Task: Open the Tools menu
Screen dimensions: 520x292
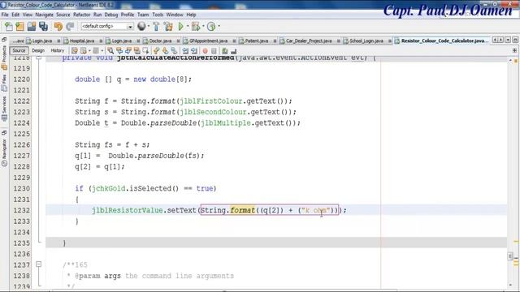Action: (158, 15)
